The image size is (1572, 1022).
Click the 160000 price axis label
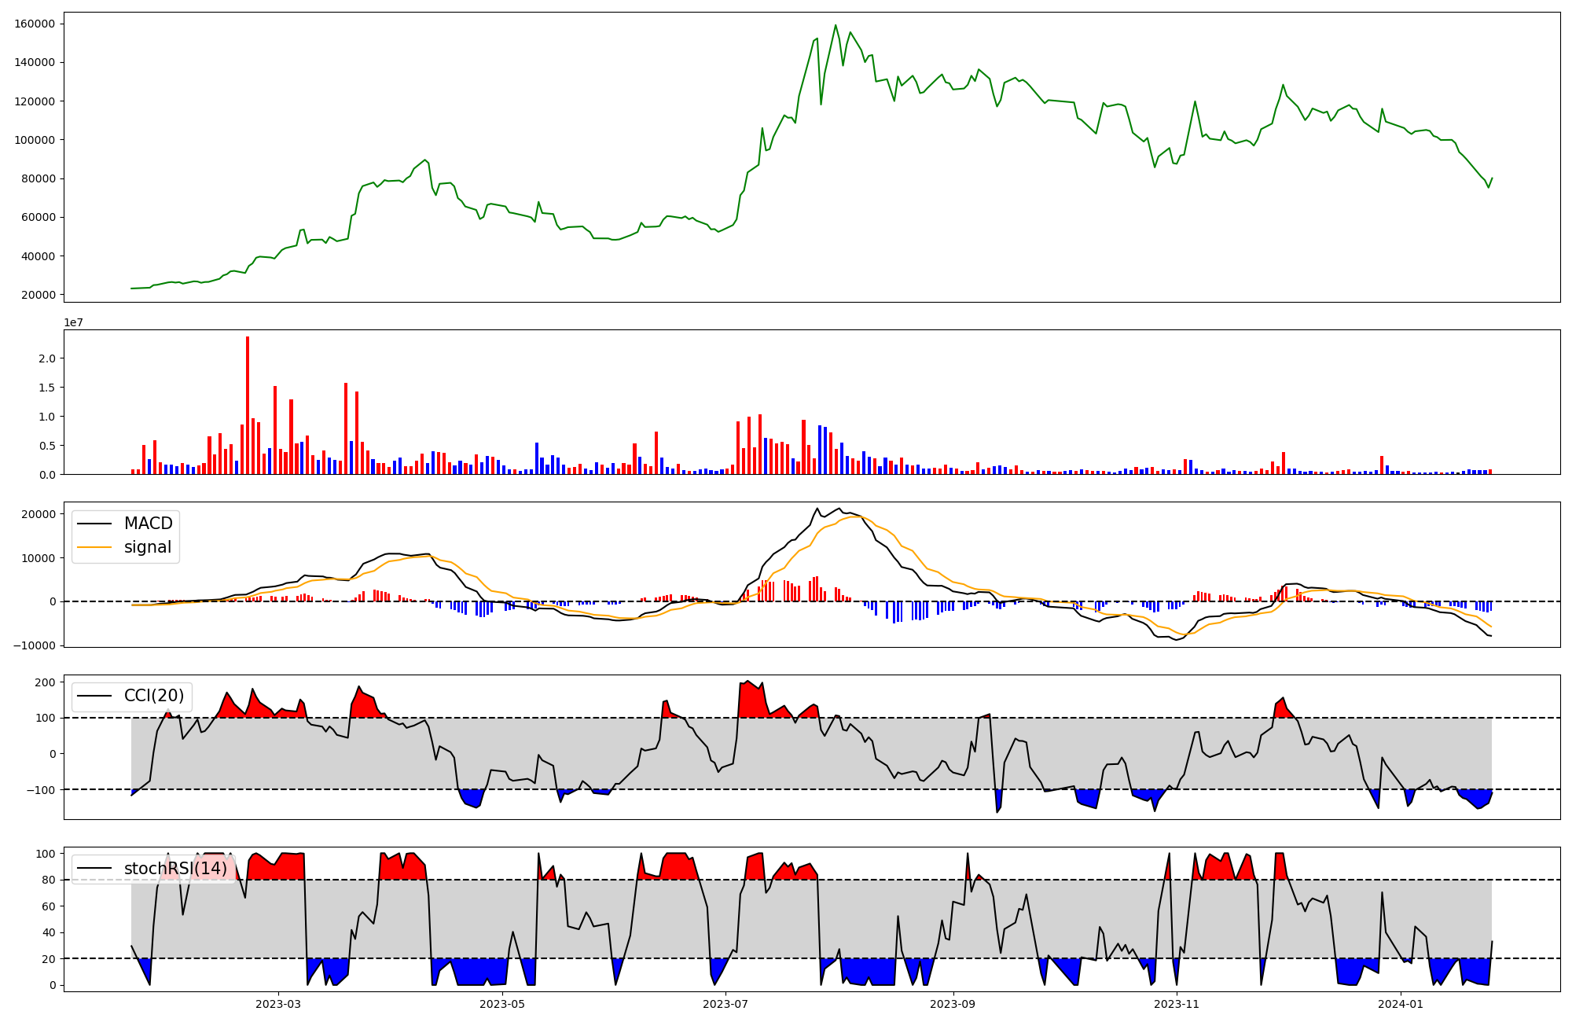(x=35, y=24)
